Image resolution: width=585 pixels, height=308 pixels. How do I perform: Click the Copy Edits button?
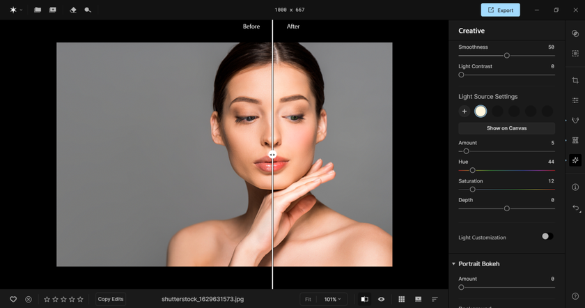tap(111, 299)
